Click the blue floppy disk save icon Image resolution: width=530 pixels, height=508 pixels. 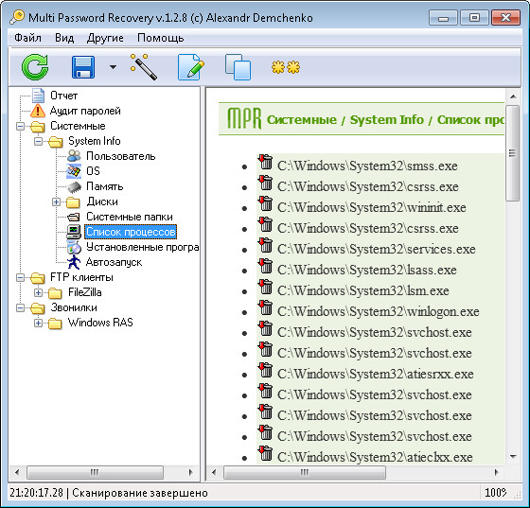click(83, 67)
